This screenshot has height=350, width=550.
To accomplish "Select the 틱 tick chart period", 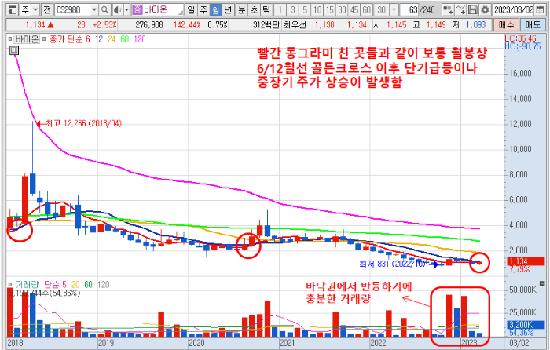I will click(266, 10).
